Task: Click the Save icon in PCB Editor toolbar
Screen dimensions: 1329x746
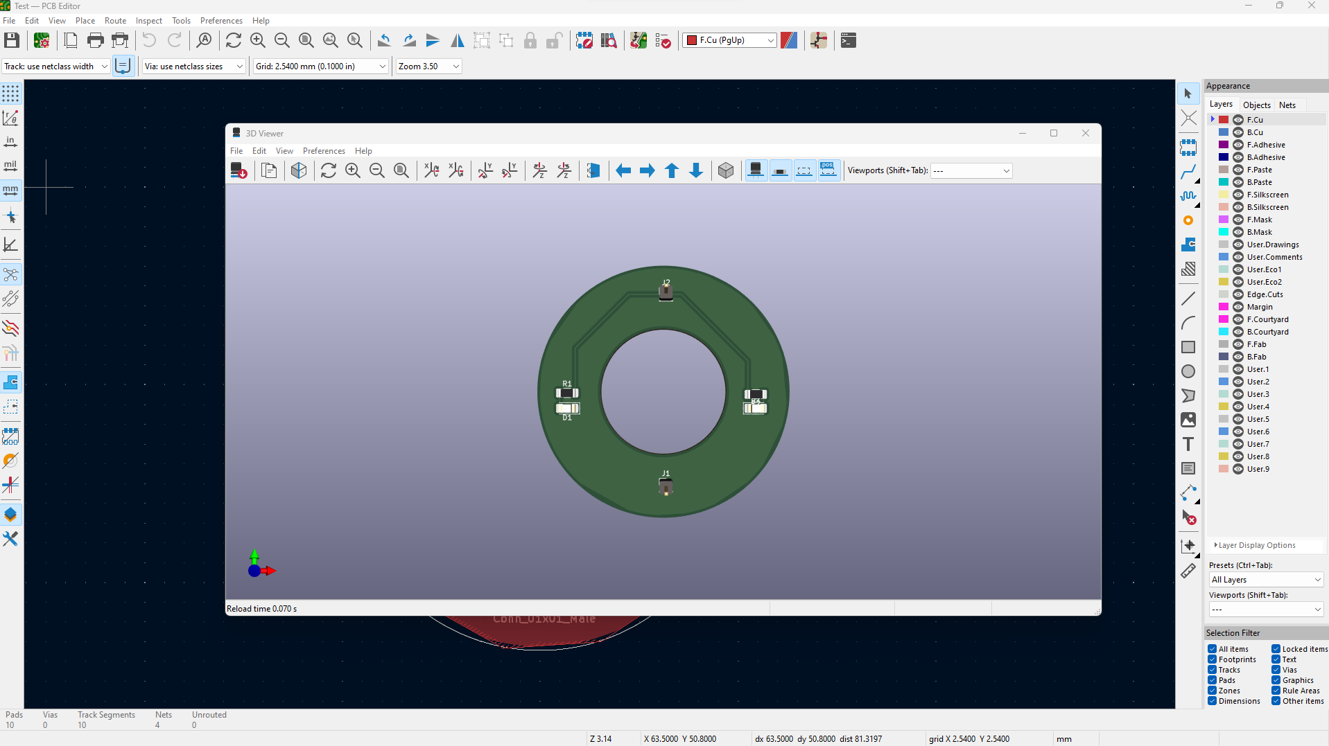Action: 12,40
